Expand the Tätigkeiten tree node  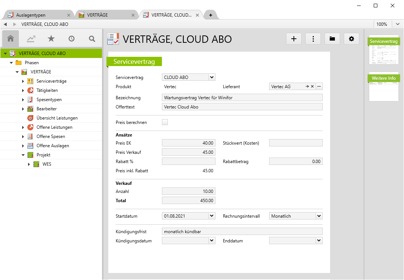coord(23,90)
